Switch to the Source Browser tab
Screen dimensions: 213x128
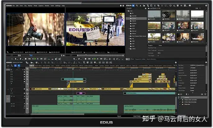click(x=151, y=59)
